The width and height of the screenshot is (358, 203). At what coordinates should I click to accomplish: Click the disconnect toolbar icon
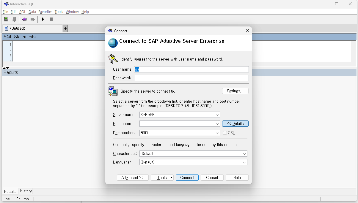(14, 19)
